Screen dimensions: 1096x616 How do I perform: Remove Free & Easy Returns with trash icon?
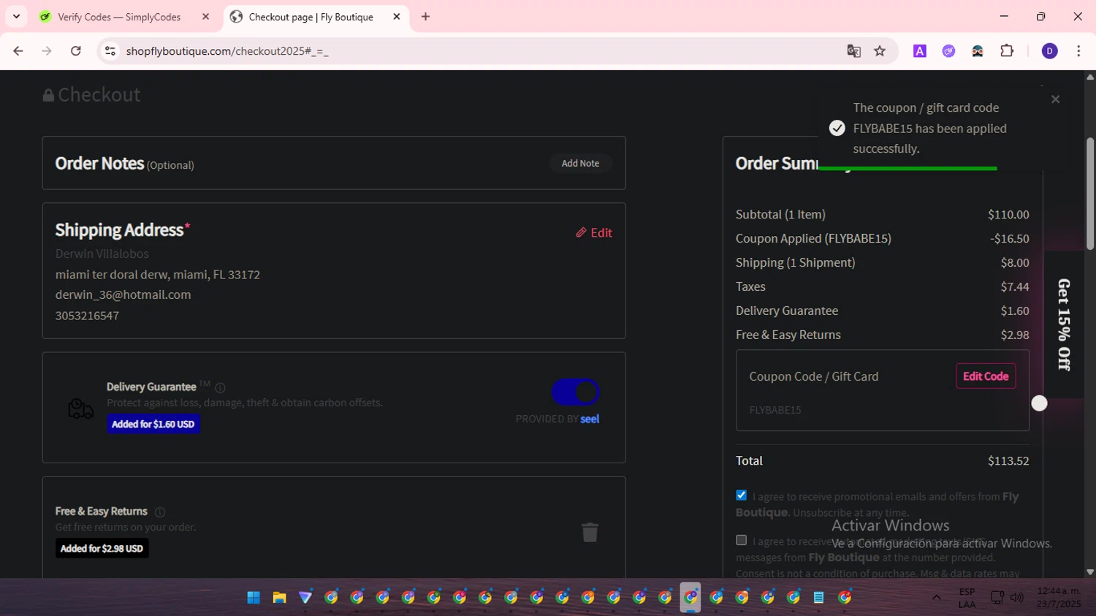590,532
